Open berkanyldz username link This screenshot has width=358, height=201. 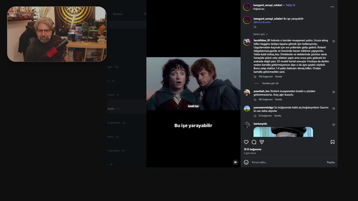tap(260, 124)
